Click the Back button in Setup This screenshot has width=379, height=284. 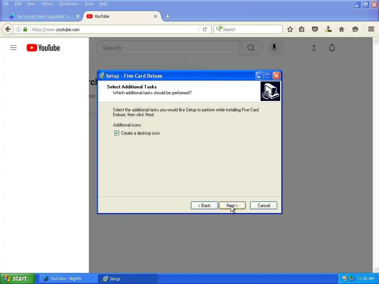[x=204, y=206]
